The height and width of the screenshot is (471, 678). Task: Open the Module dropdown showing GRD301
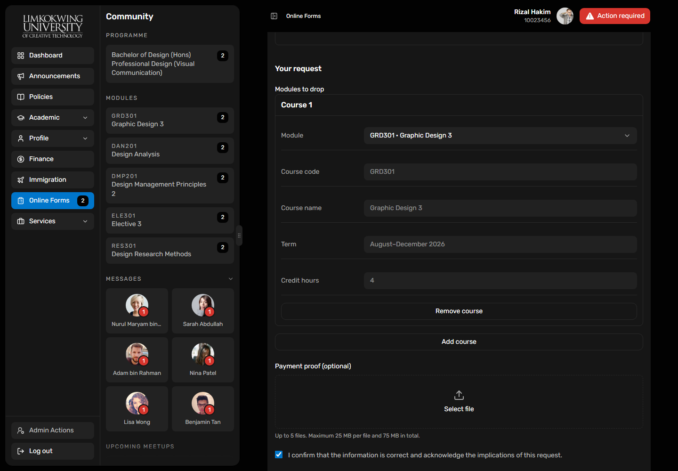(500, 136)
